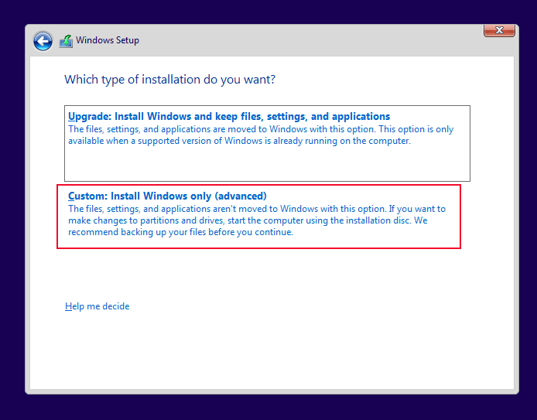Go back using the blue arrow button
The image size is (537, 420).
43,41
